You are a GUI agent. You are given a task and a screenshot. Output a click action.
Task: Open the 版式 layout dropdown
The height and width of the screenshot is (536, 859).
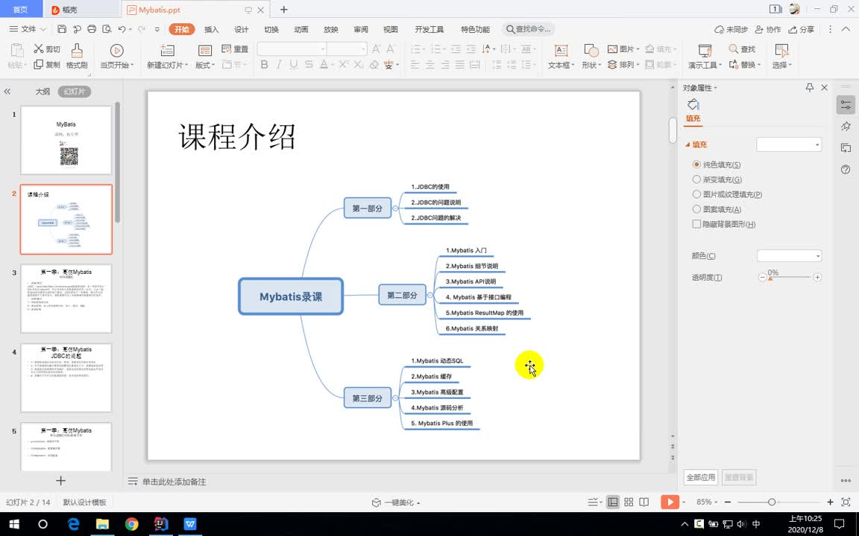point(205,64)
